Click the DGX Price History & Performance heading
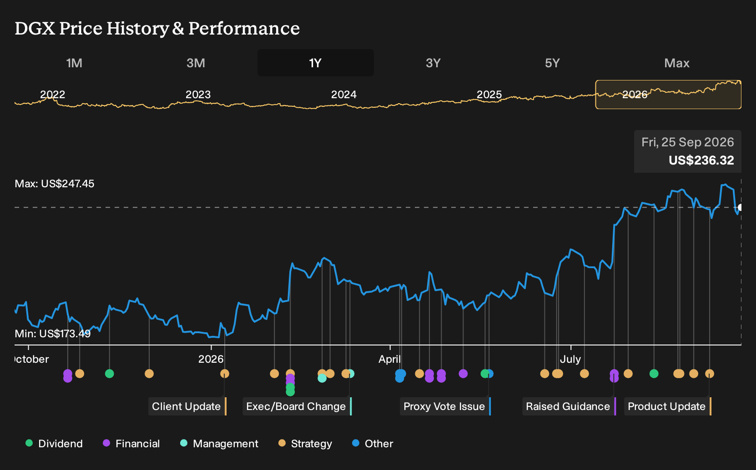The image size is (756, 470). click(x=157, y=28)
